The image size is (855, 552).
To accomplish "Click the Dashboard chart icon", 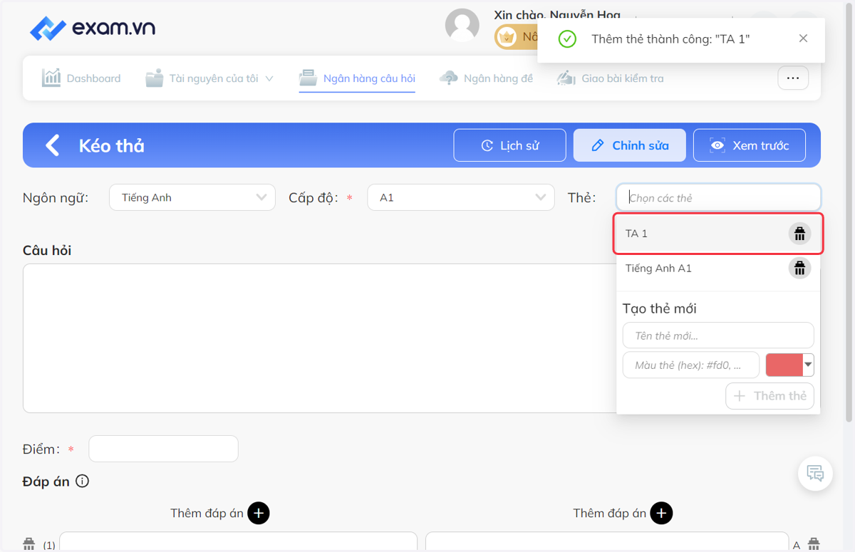I will point(51,78).
